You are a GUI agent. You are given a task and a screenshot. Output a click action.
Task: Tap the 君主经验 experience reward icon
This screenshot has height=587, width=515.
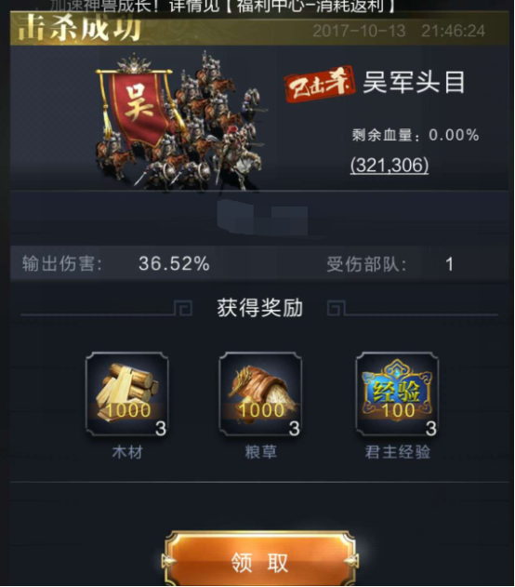pos(397,394)
